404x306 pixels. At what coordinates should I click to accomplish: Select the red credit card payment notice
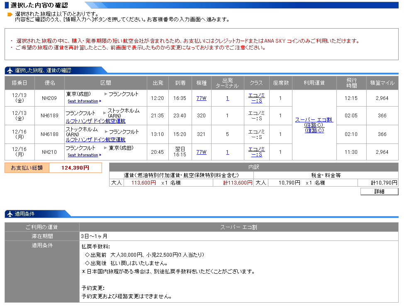187,41
